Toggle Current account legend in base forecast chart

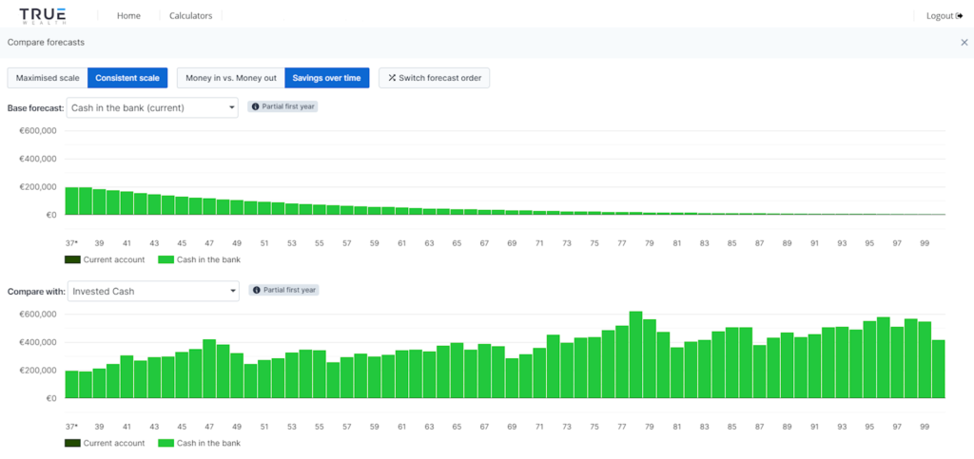click(x=105, y=259)
